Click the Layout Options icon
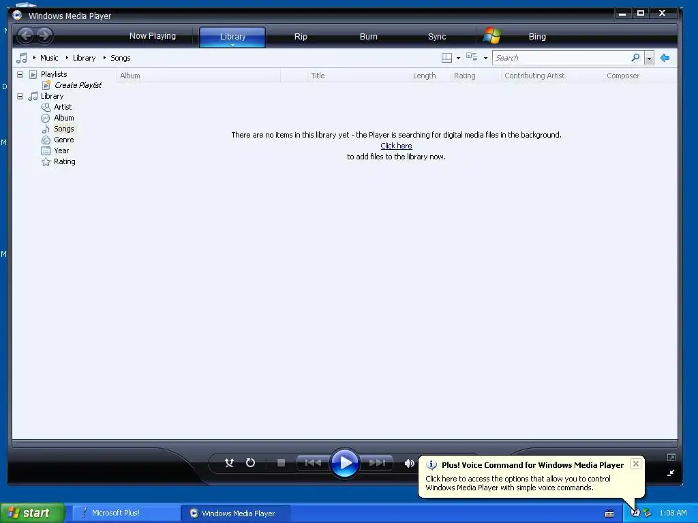The image size is (698, 523). point(446,58)
